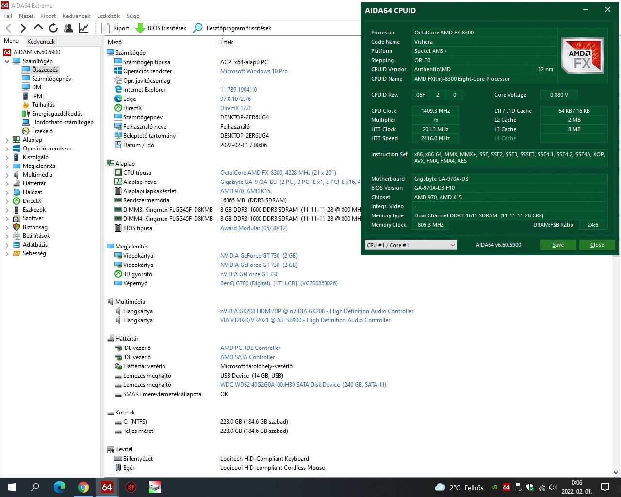This screenshot has width=621, height=497.
Task: Select Összegzés in the tree
Action: point(45,70)
